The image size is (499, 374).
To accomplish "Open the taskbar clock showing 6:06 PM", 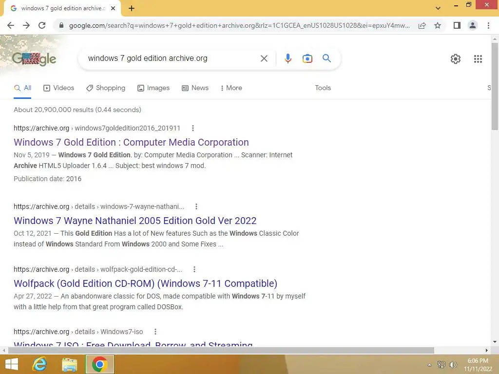I will [x=478, y=365].
